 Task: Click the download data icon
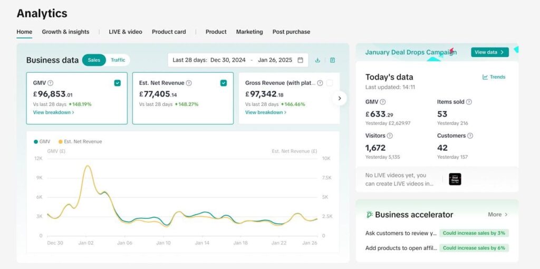point(317,60)
